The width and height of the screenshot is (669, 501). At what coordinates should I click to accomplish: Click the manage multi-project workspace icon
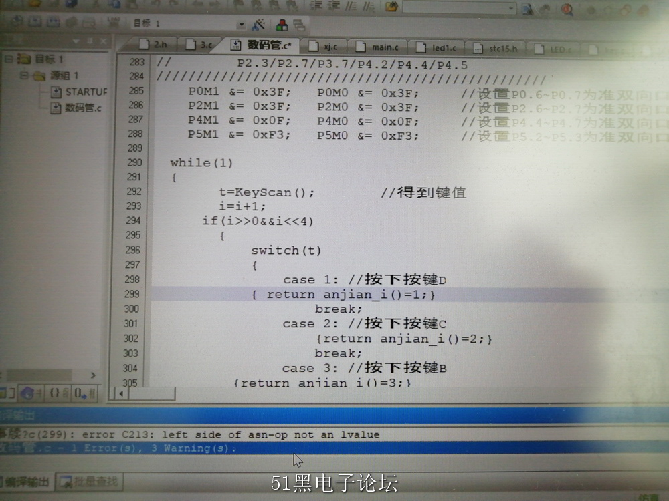pyautogui.click(x=299, y=25)
